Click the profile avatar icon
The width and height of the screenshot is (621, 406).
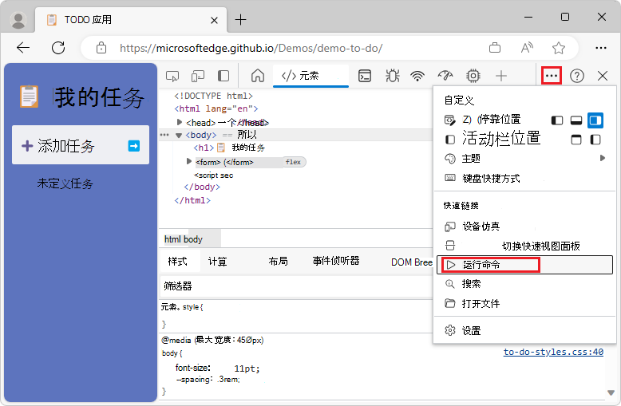pyautogui.click(x=18, y=20)
